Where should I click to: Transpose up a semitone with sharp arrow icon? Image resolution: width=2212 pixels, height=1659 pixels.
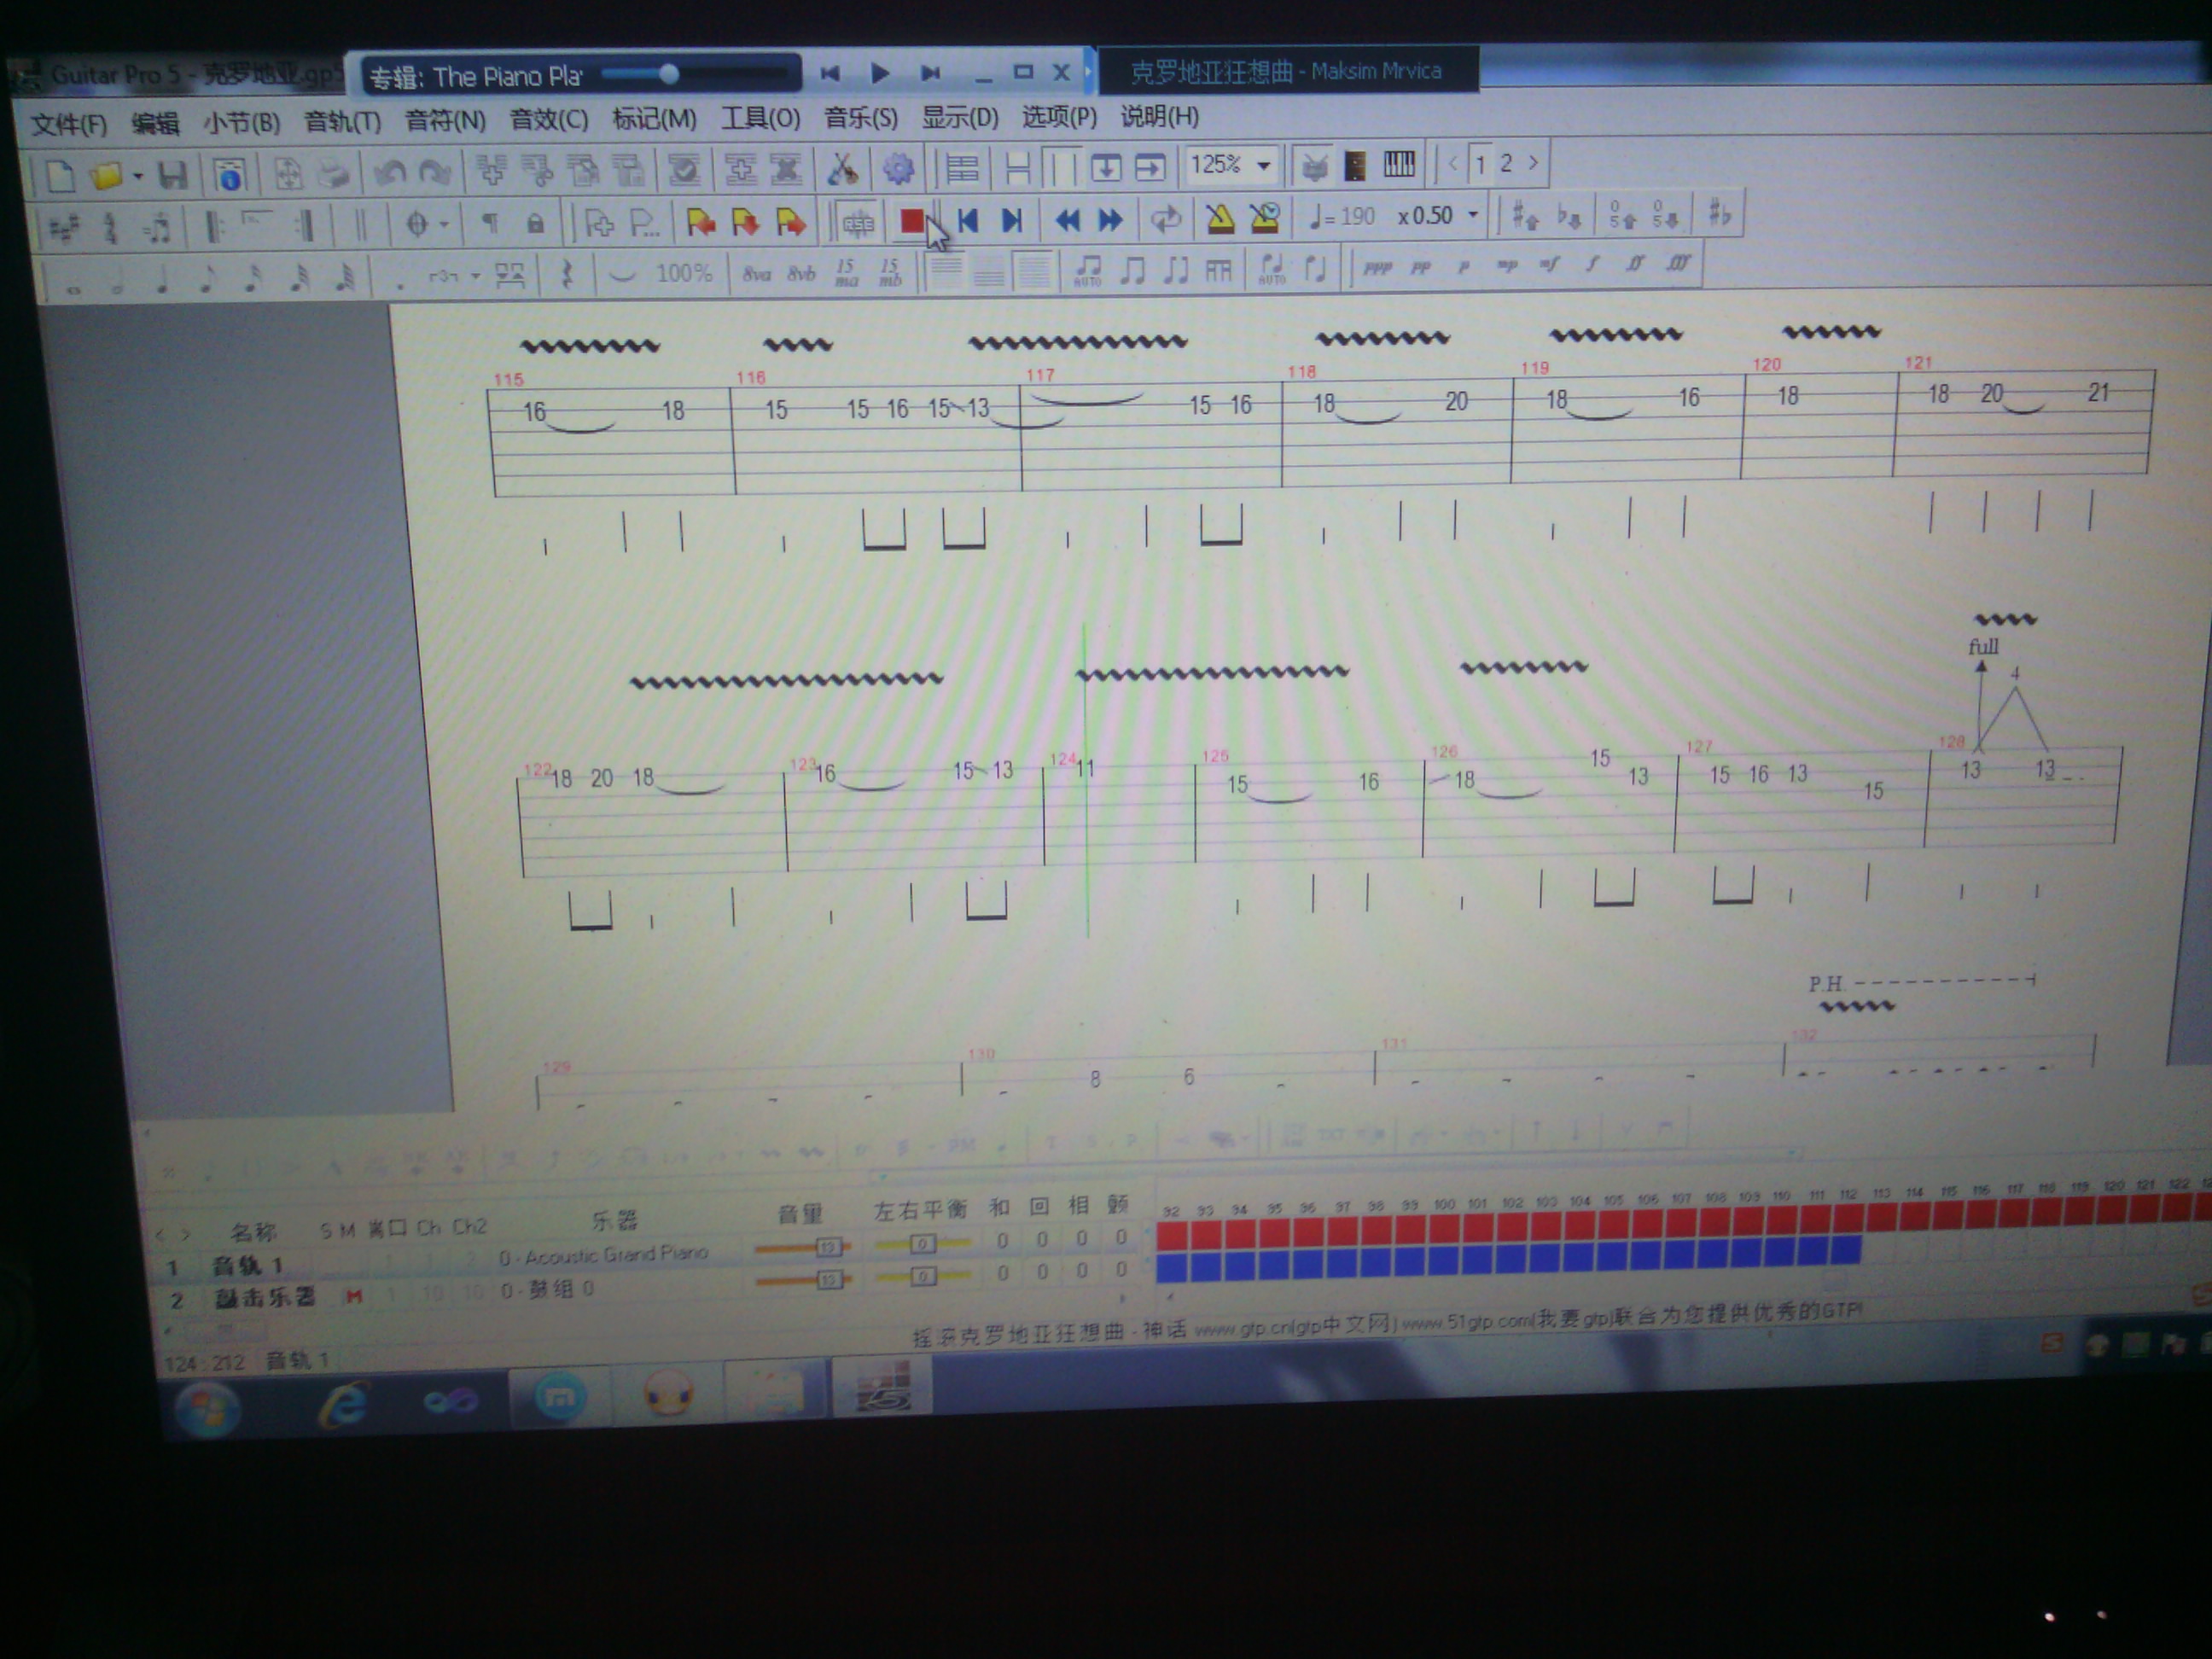(1524, 214)
